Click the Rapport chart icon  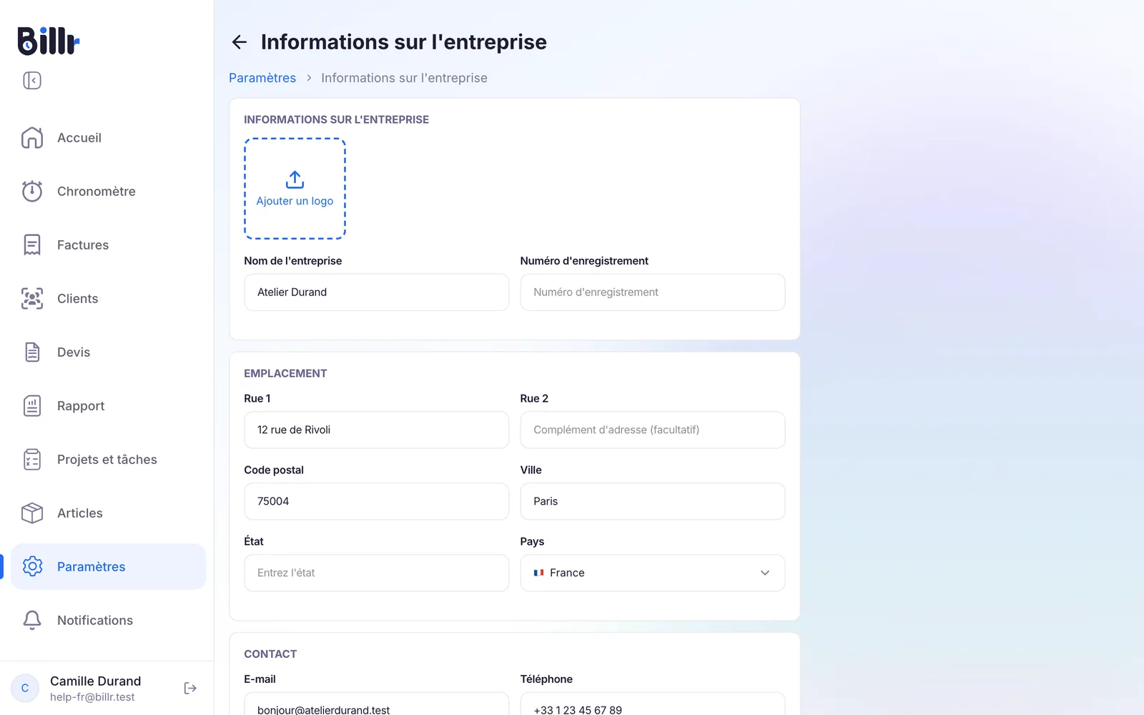pos(32,406)
